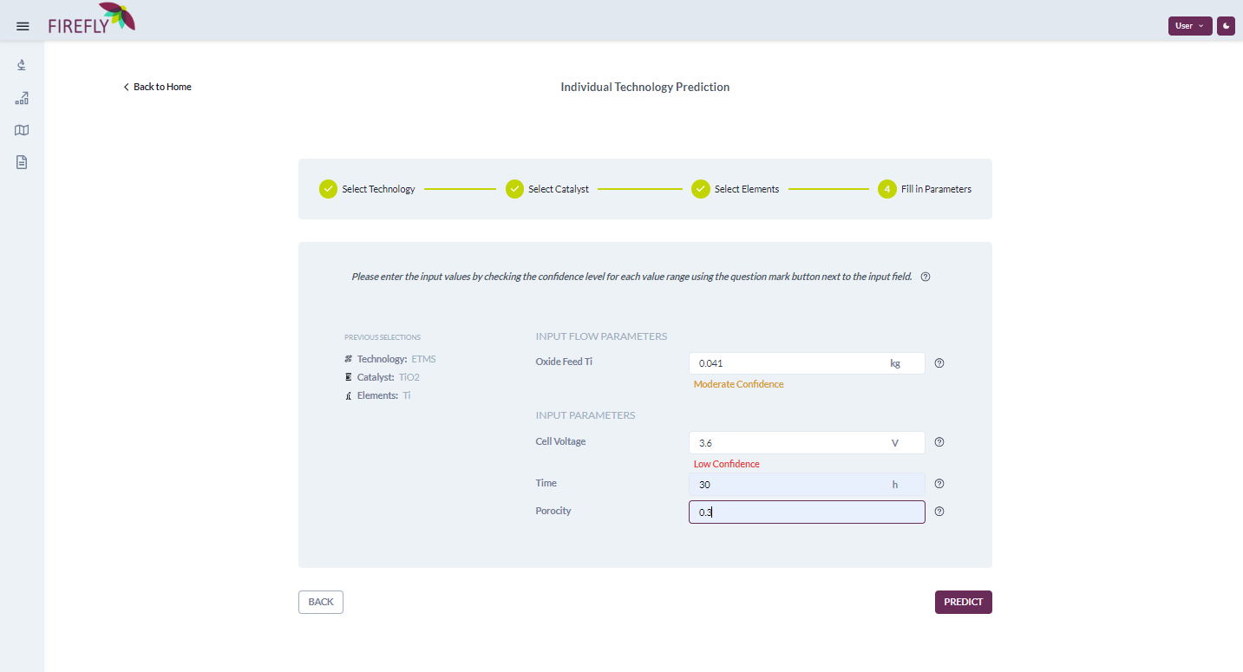This screenshot has height=672, width=1243.
Task: Click the BACK button
Action: click(321, 602)
